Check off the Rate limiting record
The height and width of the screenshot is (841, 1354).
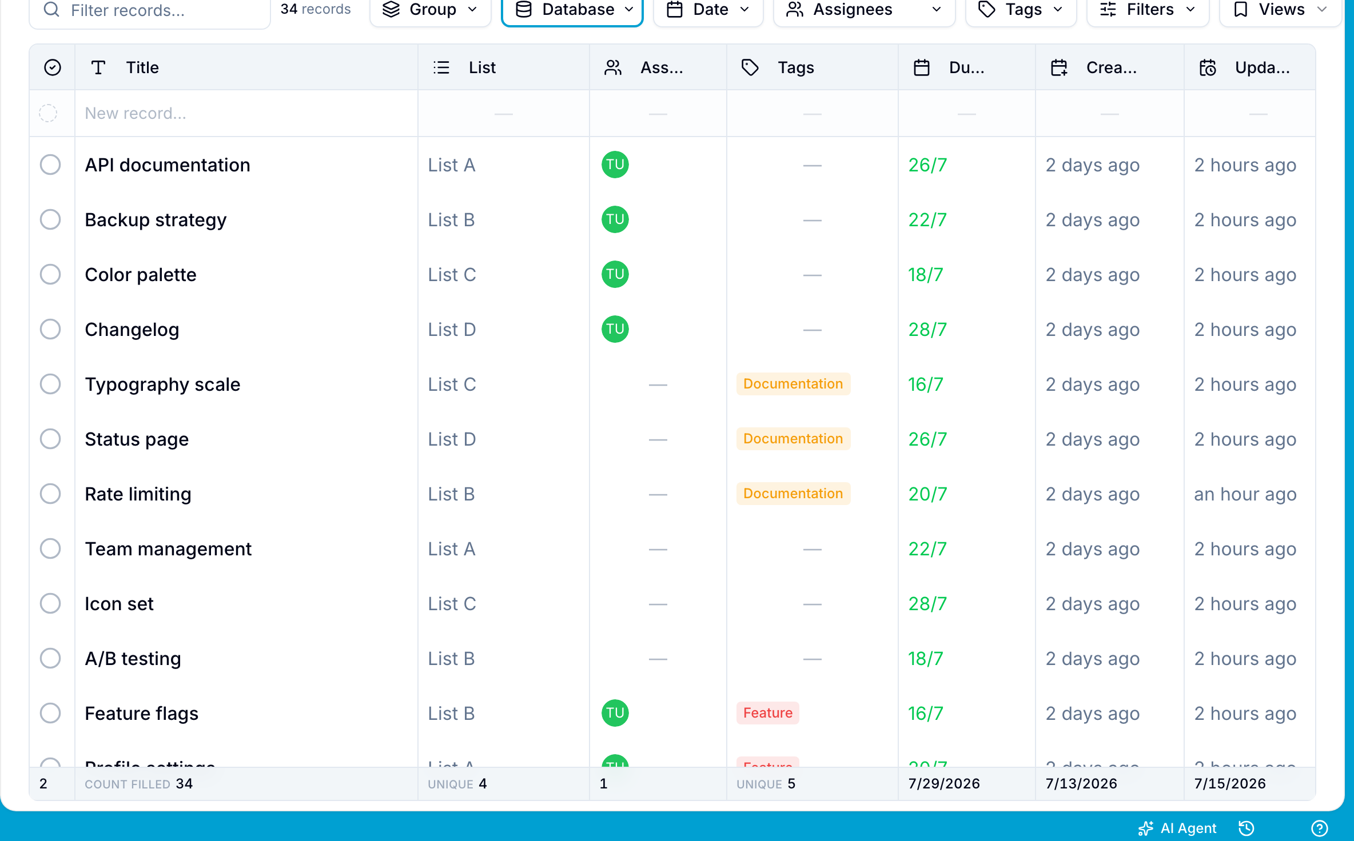click(50, 494)
